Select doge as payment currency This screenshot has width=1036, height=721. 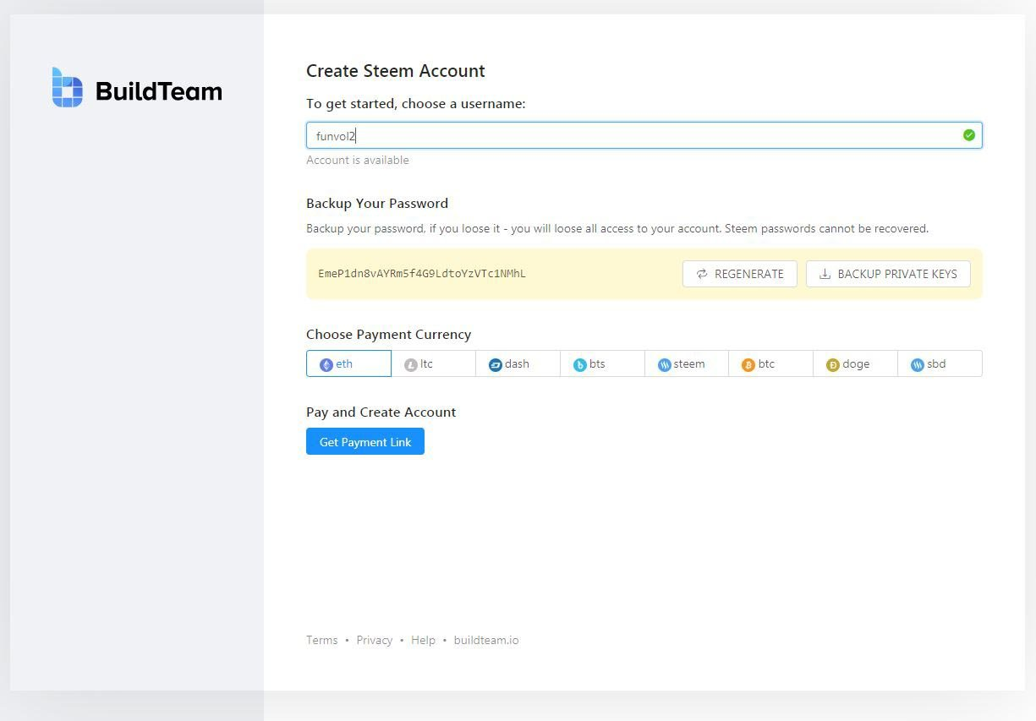855,363
